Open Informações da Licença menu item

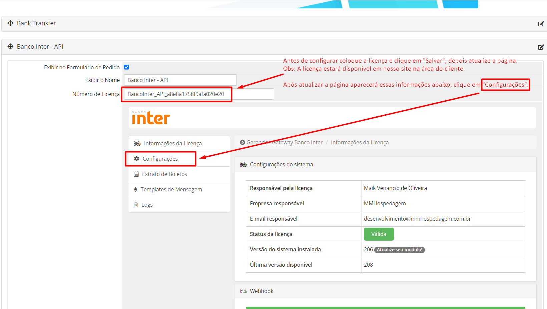179,143
